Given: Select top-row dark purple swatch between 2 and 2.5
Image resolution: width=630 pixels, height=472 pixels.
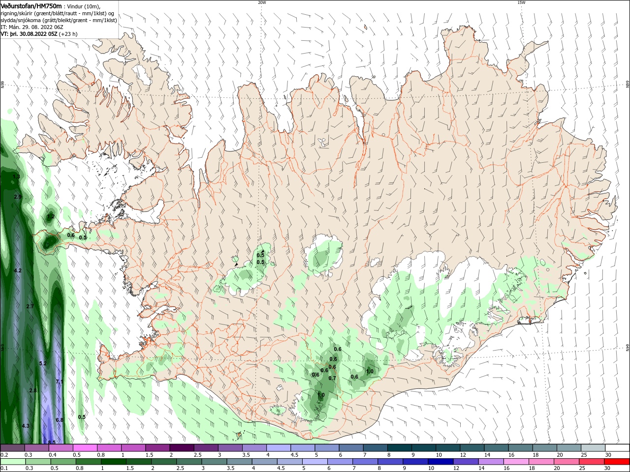Looking at the screenshot, I should click(x=182, y=448).
